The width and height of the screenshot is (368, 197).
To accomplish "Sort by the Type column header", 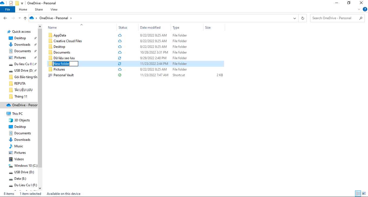I will (176, 28).
